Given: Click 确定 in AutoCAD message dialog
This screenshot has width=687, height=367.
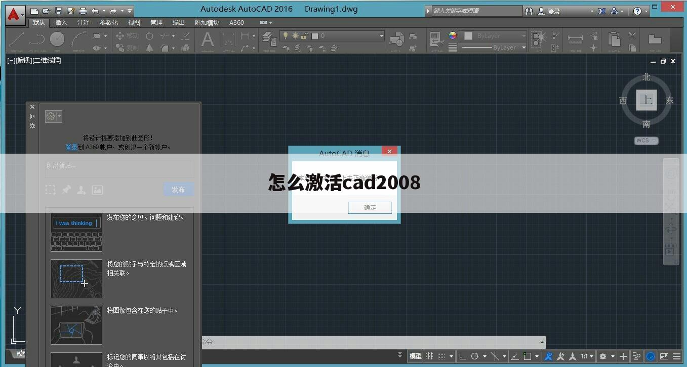Looking at the screenshot, I should point(370,207).
